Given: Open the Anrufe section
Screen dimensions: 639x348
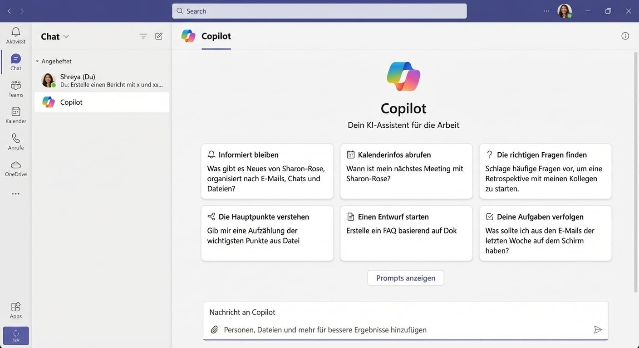Looking at the screenshot, I should [x=15, y=141].
